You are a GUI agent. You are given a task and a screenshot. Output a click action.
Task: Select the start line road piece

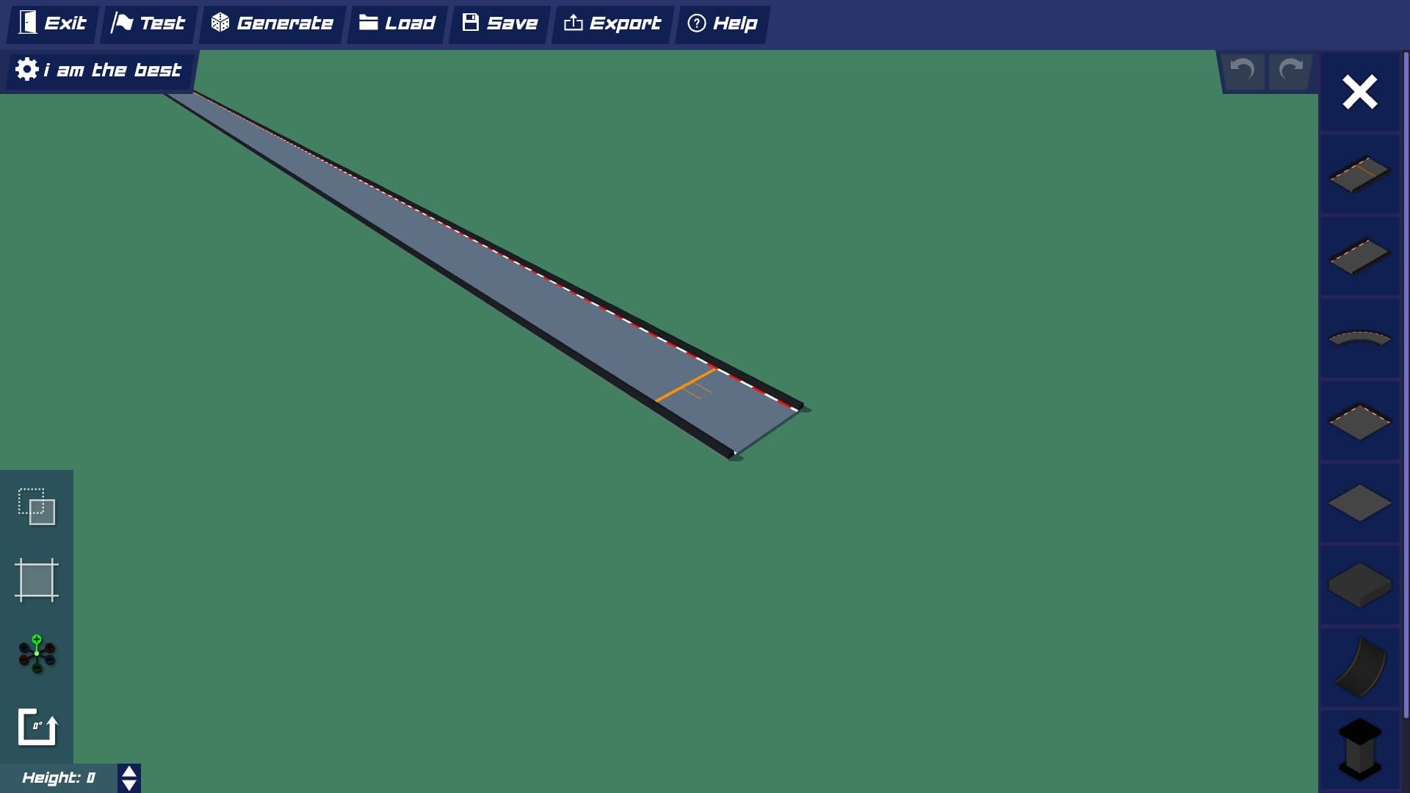tap(1359, 174)
